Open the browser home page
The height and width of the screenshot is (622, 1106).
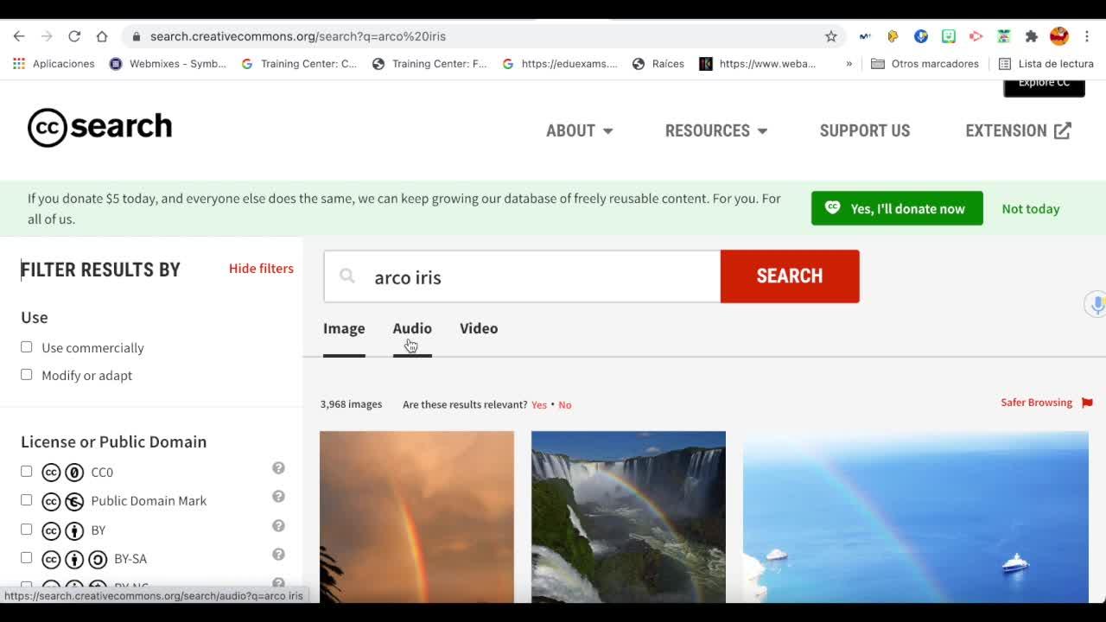(x=102, y=36)
